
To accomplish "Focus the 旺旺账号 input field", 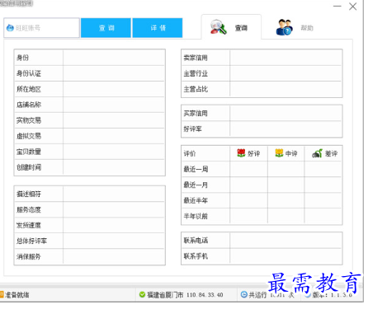I will click(42, 28).
